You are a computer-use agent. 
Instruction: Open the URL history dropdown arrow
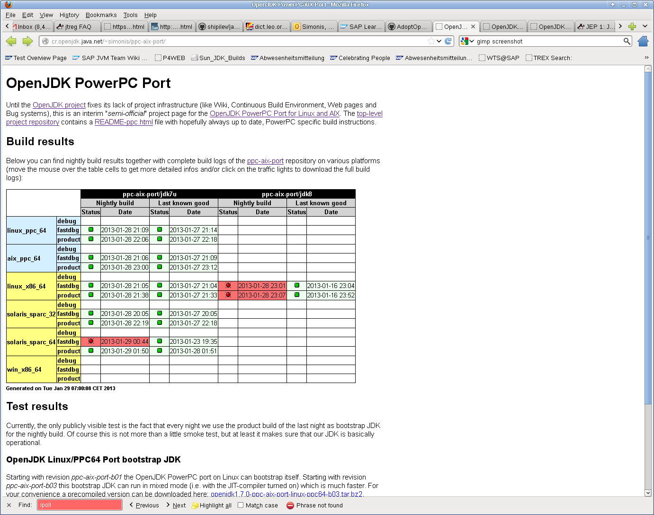439,41
